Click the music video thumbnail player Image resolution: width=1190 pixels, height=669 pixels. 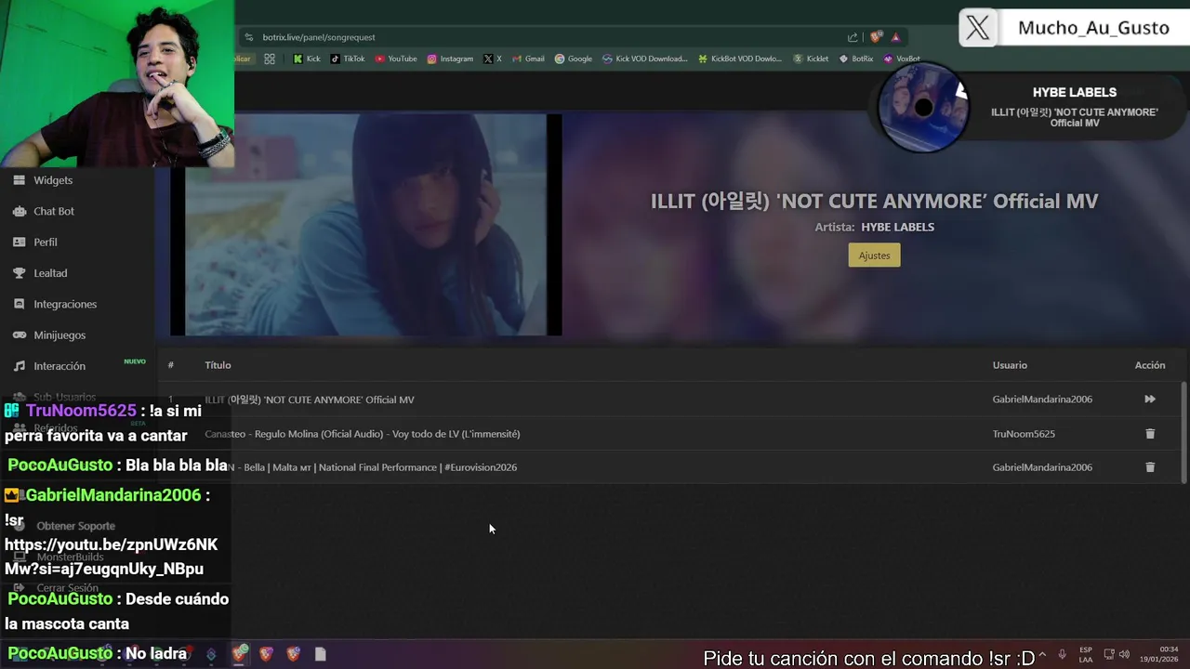(366, 224)
